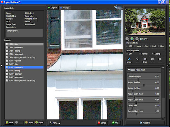
Task: Click the fit-to-window zoom icon
Action: (x=137, y=39)
